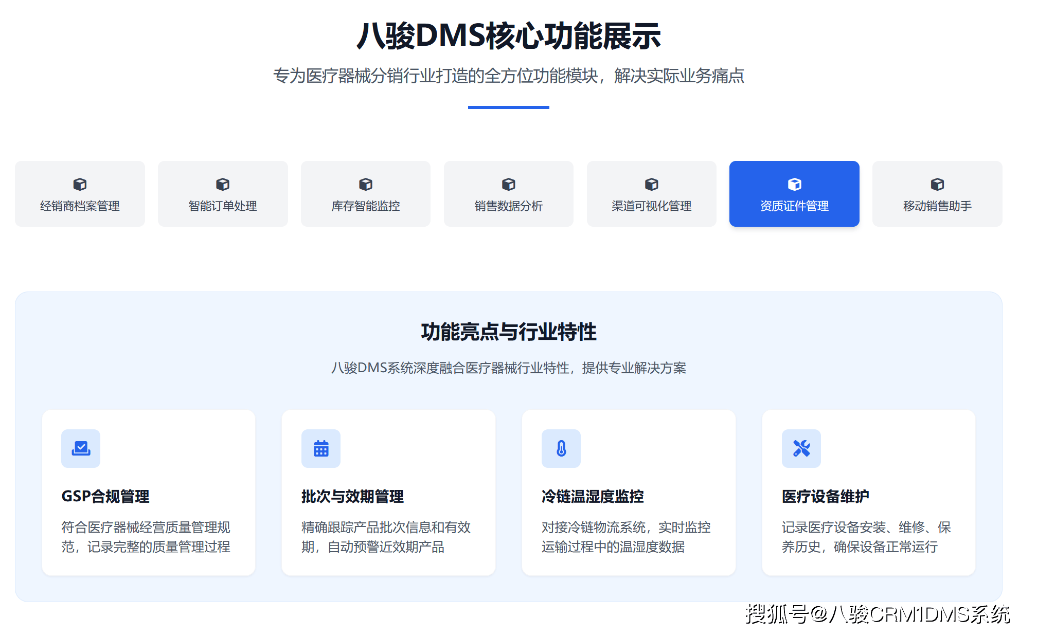
Task: Click the 功能亮点与行业特性 section heading
Action: click(x=508, y=332)
